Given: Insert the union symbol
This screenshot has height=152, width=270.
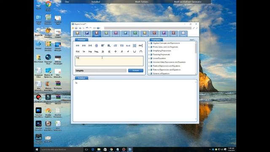Looking at the screenshot, I should click(135, 52).
